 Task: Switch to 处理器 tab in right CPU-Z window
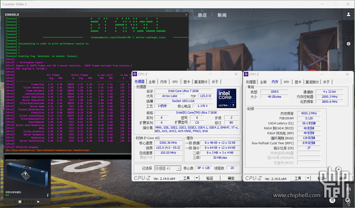(x=251, y=82)
